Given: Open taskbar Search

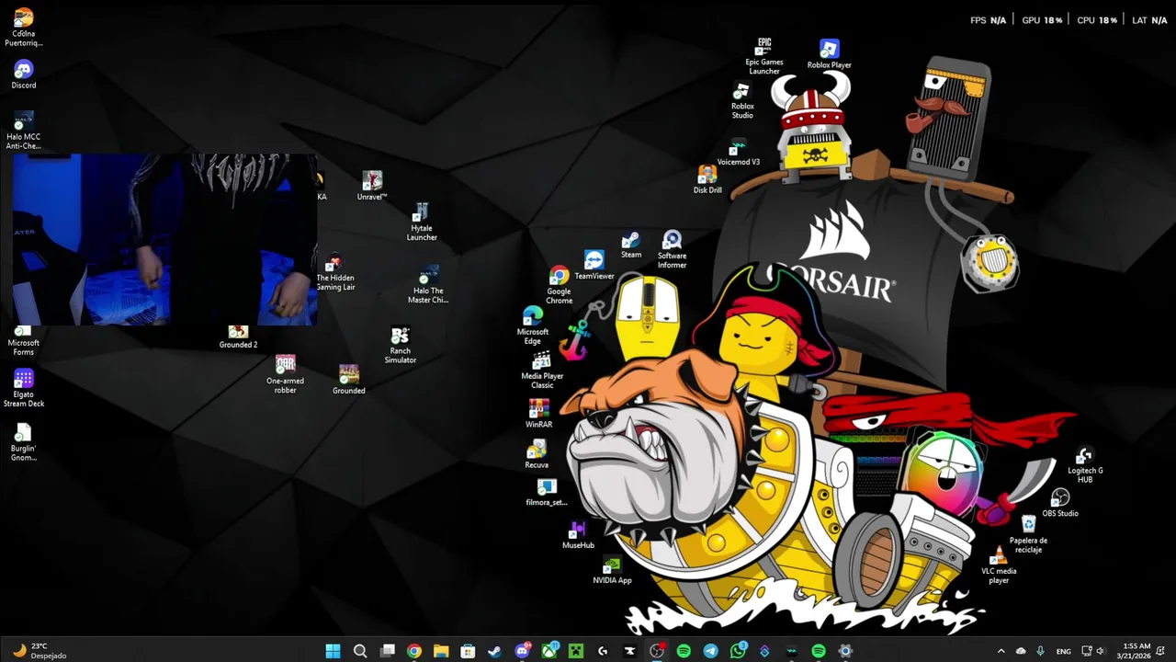Looking at the screenshot, I should (360, 651).
